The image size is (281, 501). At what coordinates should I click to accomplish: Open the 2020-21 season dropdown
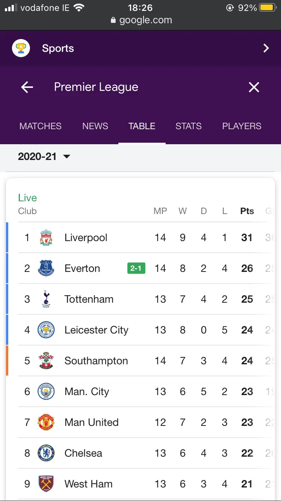point(44,157)
